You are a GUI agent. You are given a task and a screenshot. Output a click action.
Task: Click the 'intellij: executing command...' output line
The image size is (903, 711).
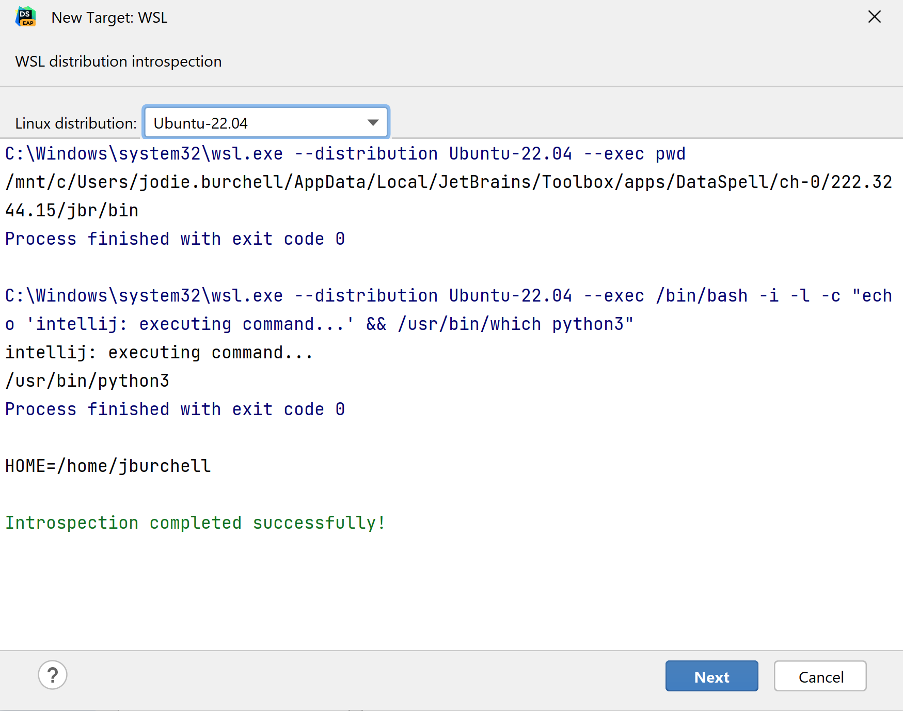(160, 353)
